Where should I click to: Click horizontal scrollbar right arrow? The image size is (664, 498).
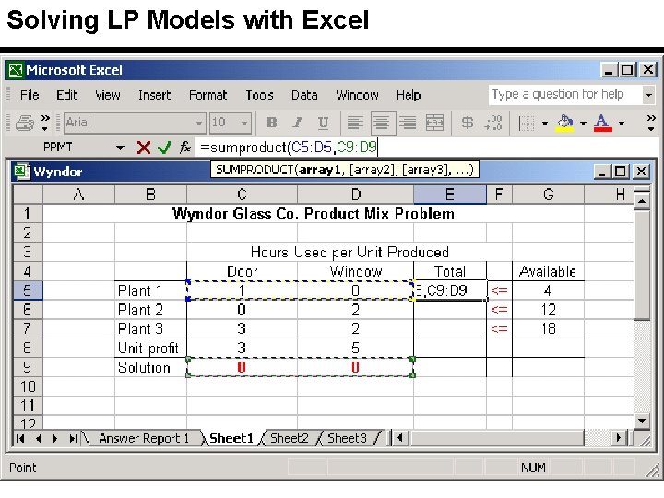[x=619, y=438]
